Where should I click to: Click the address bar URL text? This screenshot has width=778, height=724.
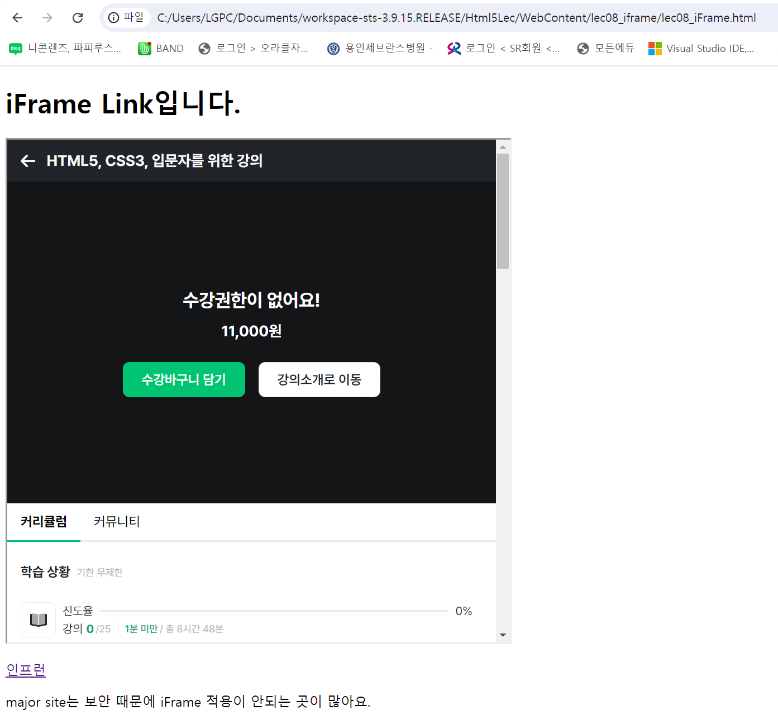[456, 18]
